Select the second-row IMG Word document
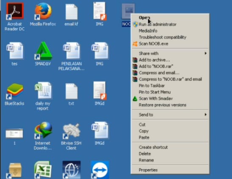The width and height of the screenshot is (232, 179). [100, 51]
